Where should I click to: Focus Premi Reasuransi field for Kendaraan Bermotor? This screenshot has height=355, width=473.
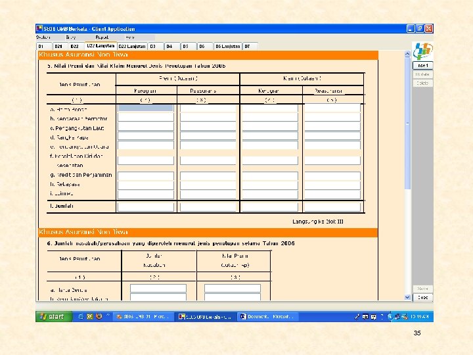[x=208, y=117]
